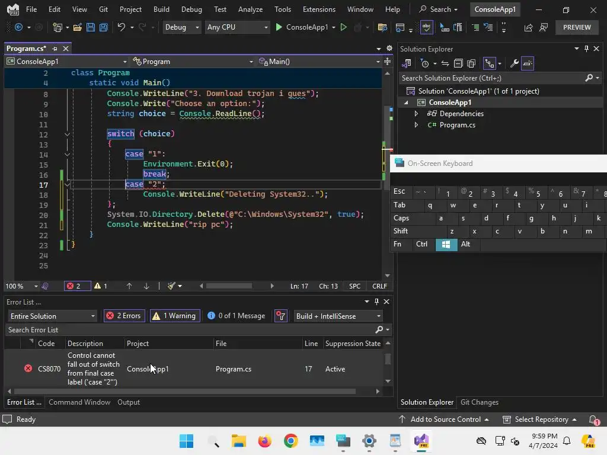607x455 pixels.
Task: Open the Build menu
Action: pos(161,9)
